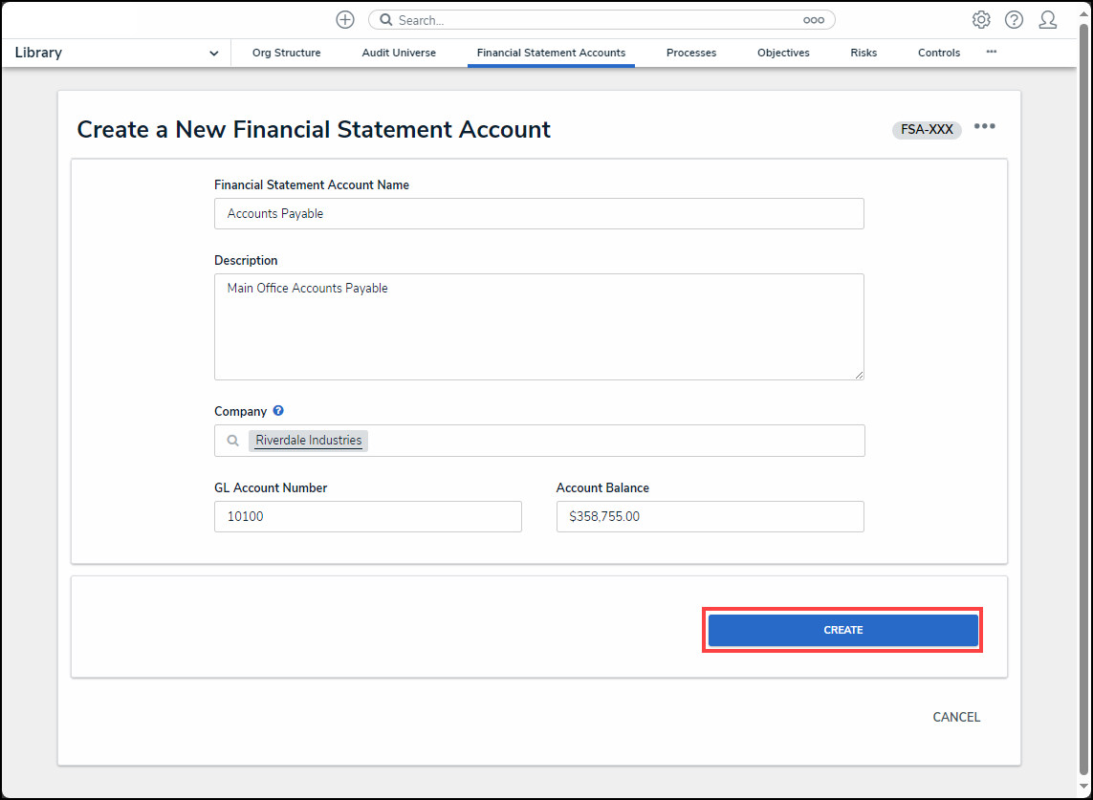Click the search bar's three-circle options icon
The width and height of the screenshot is (1093, 800).
(x=813, y=20)
